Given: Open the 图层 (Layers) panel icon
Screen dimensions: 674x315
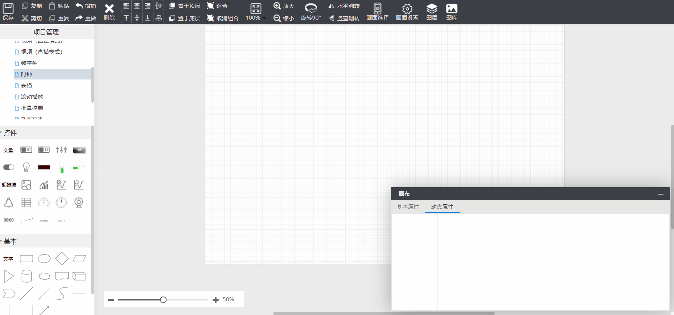Looking at the screenshot, I should tap(431, 12).
